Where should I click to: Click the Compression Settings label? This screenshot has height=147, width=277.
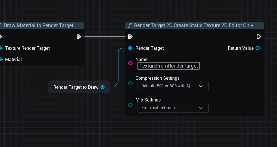click(158, 78)
